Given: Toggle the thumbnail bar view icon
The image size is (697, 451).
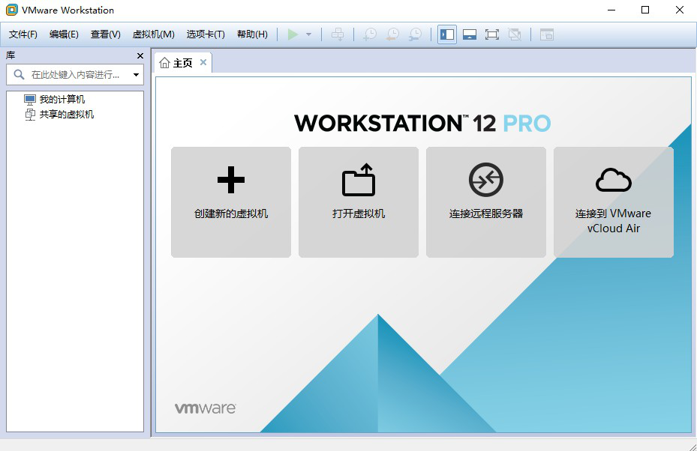Looking at the screenshot, I should (x=470, y=34).
